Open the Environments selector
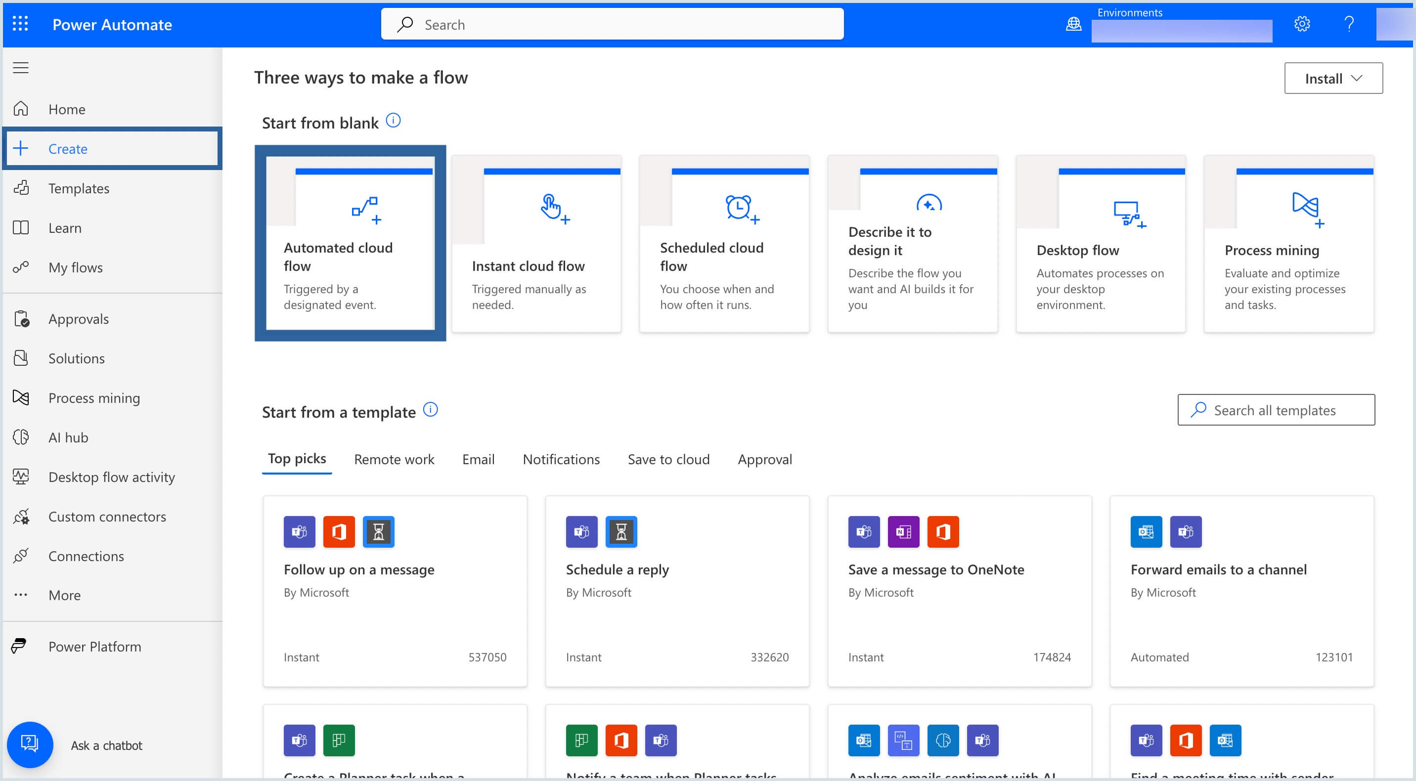The height and width of the screenshot is (781, 1416). click(1181, 30)
